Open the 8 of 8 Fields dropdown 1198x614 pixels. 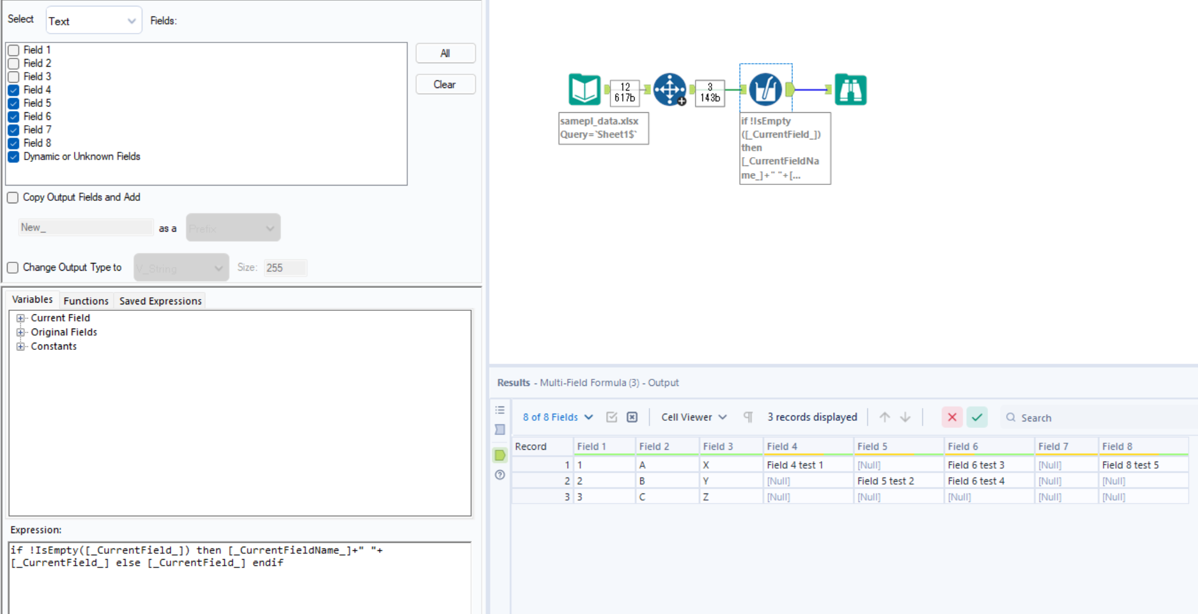tap(556, 417)
